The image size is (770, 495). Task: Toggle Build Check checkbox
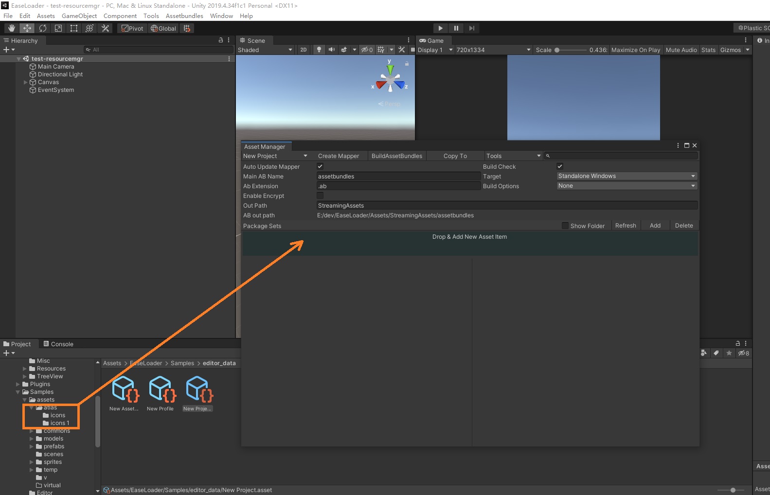pos(560,166)
